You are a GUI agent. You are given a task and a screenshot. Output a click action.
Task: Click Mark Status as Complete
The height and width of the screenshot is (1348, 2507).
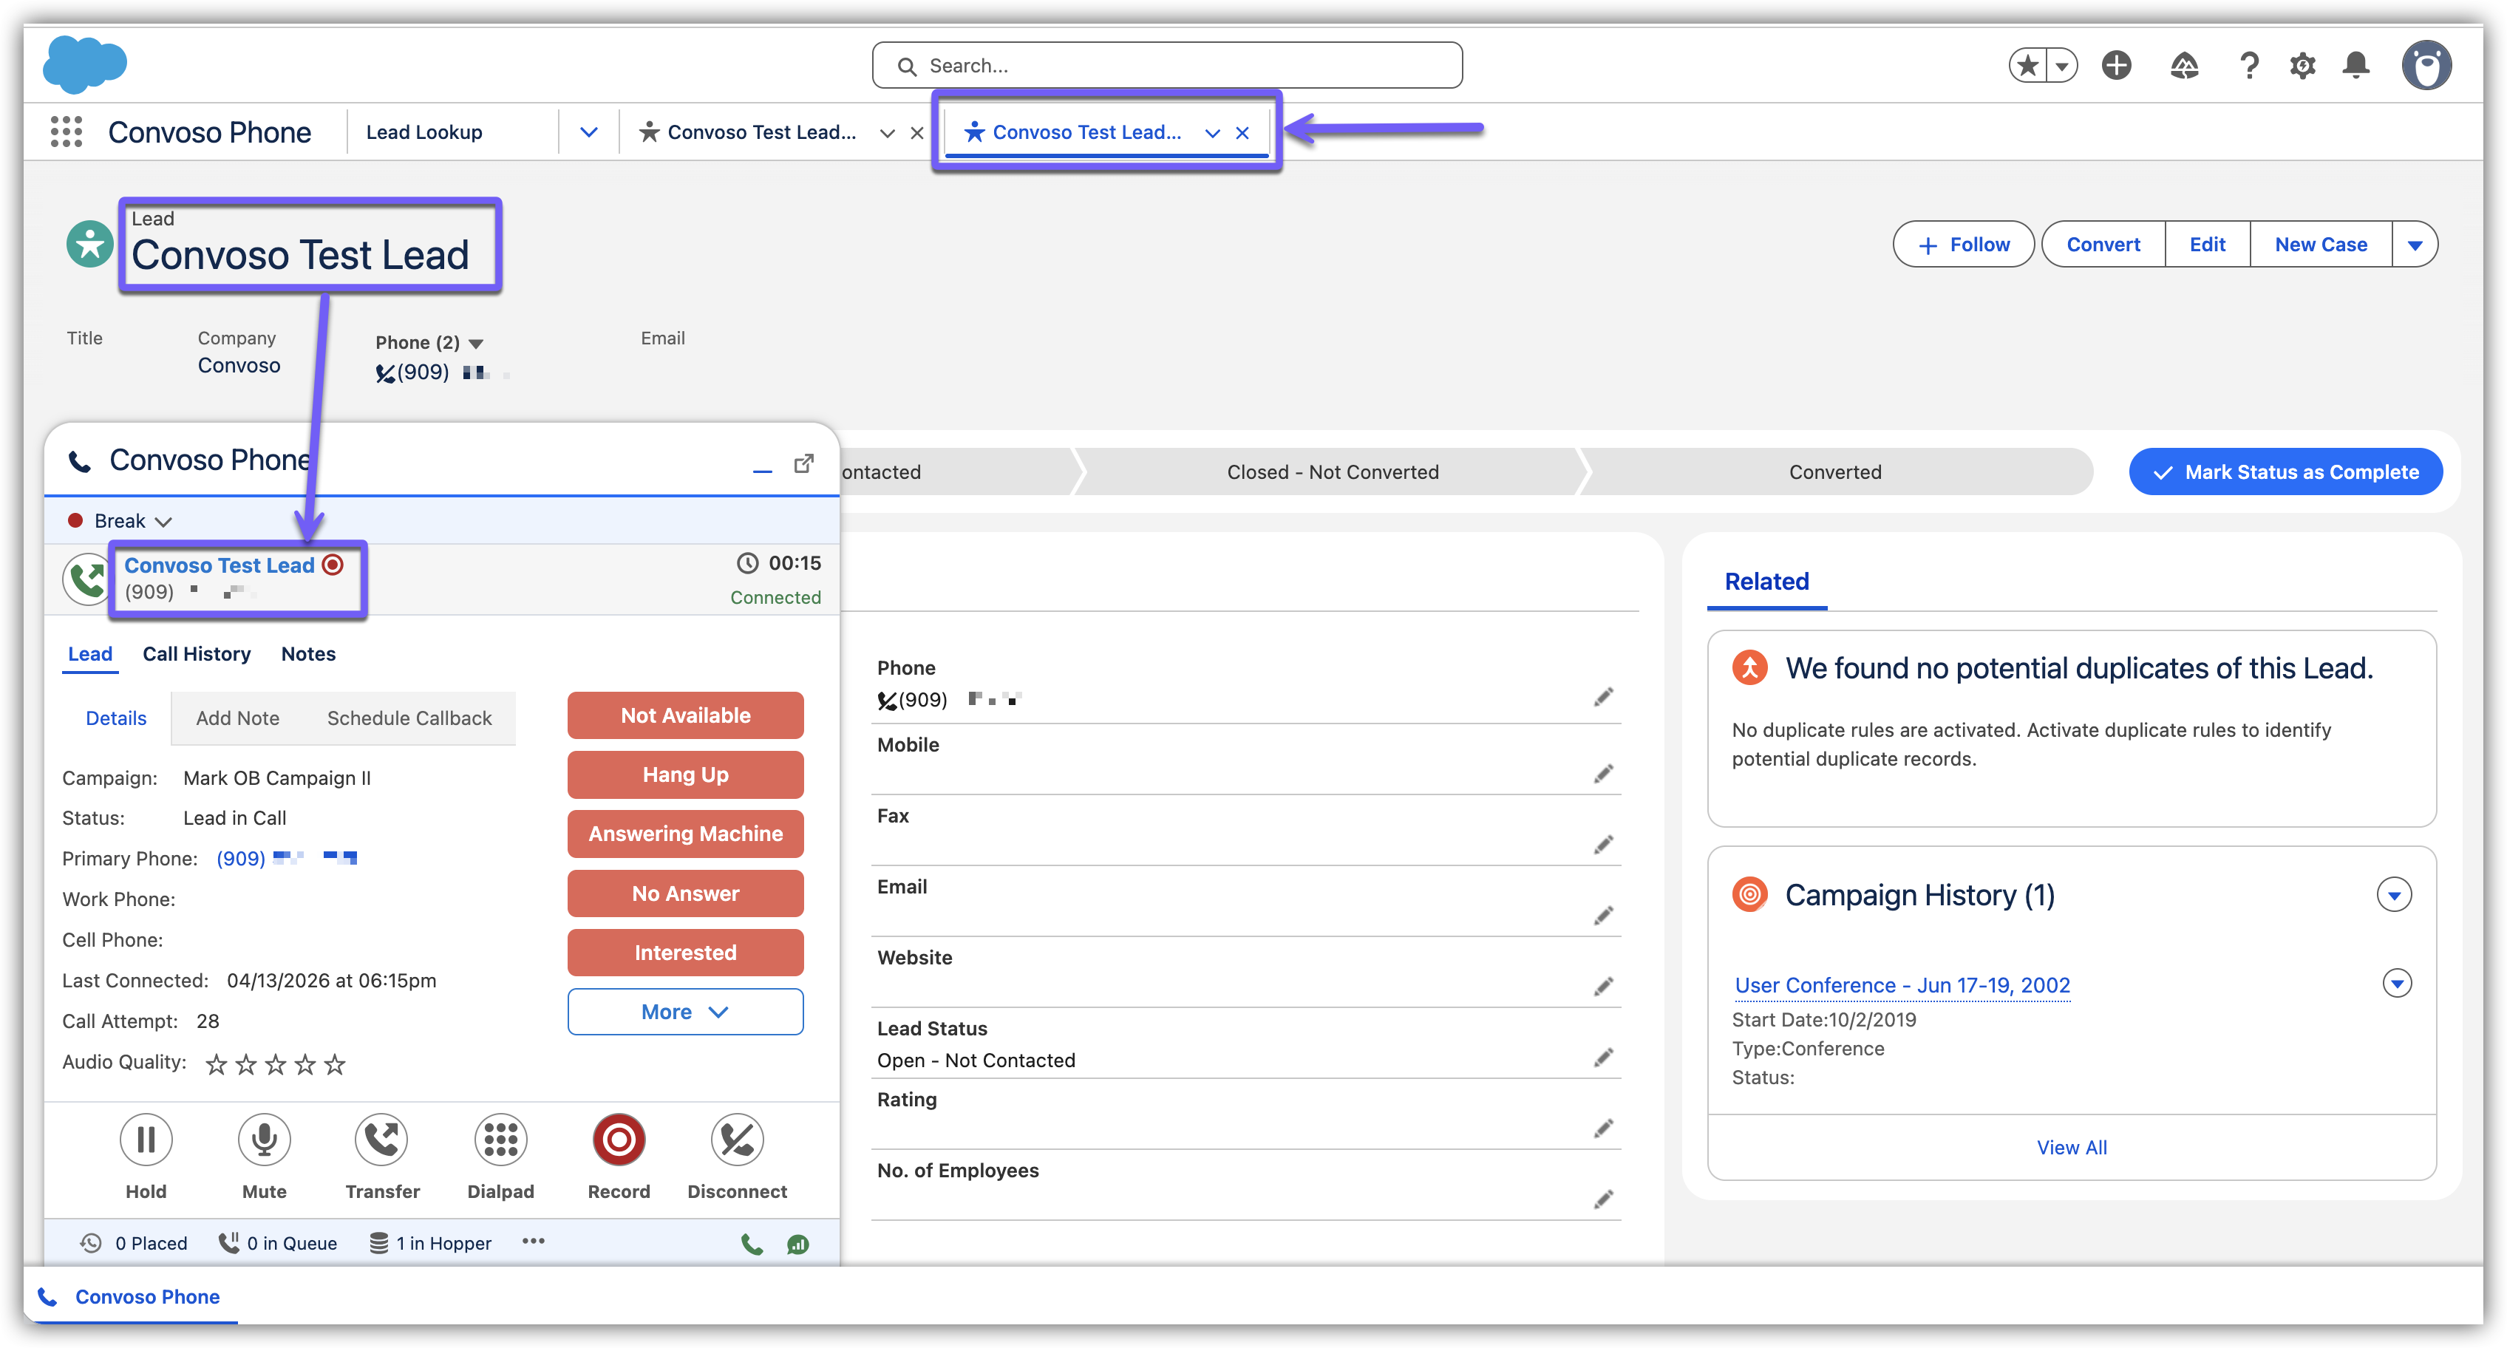click(2285, 472)
